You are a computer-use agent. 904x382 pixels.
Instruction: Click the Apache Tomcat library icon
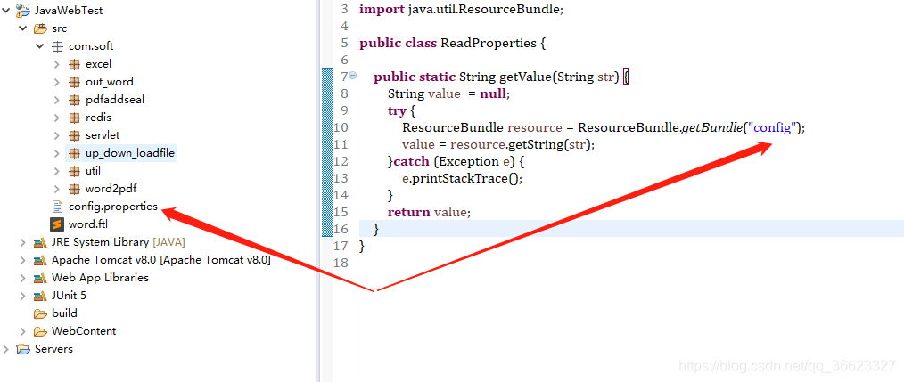click(x=40, y=260)
